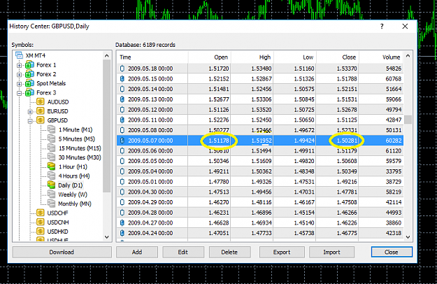Click the Forex 2 group icon

[29, 74]
